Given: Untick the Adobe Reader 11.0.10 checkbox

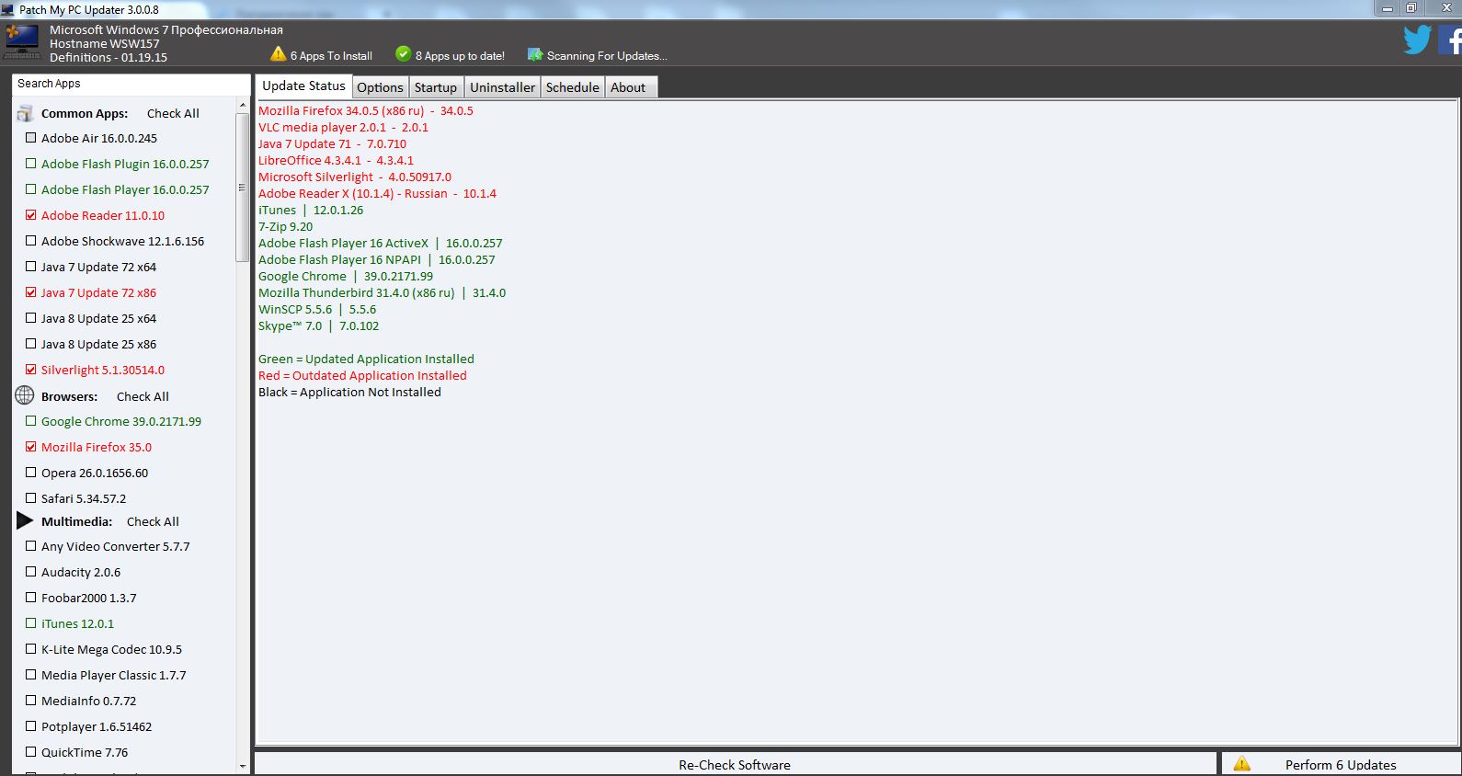Looking at the screenshot, I should click(31, 215).
